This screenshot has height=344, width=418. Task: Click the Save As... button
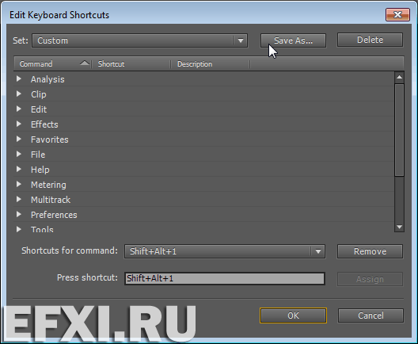(x=293, y=40)
